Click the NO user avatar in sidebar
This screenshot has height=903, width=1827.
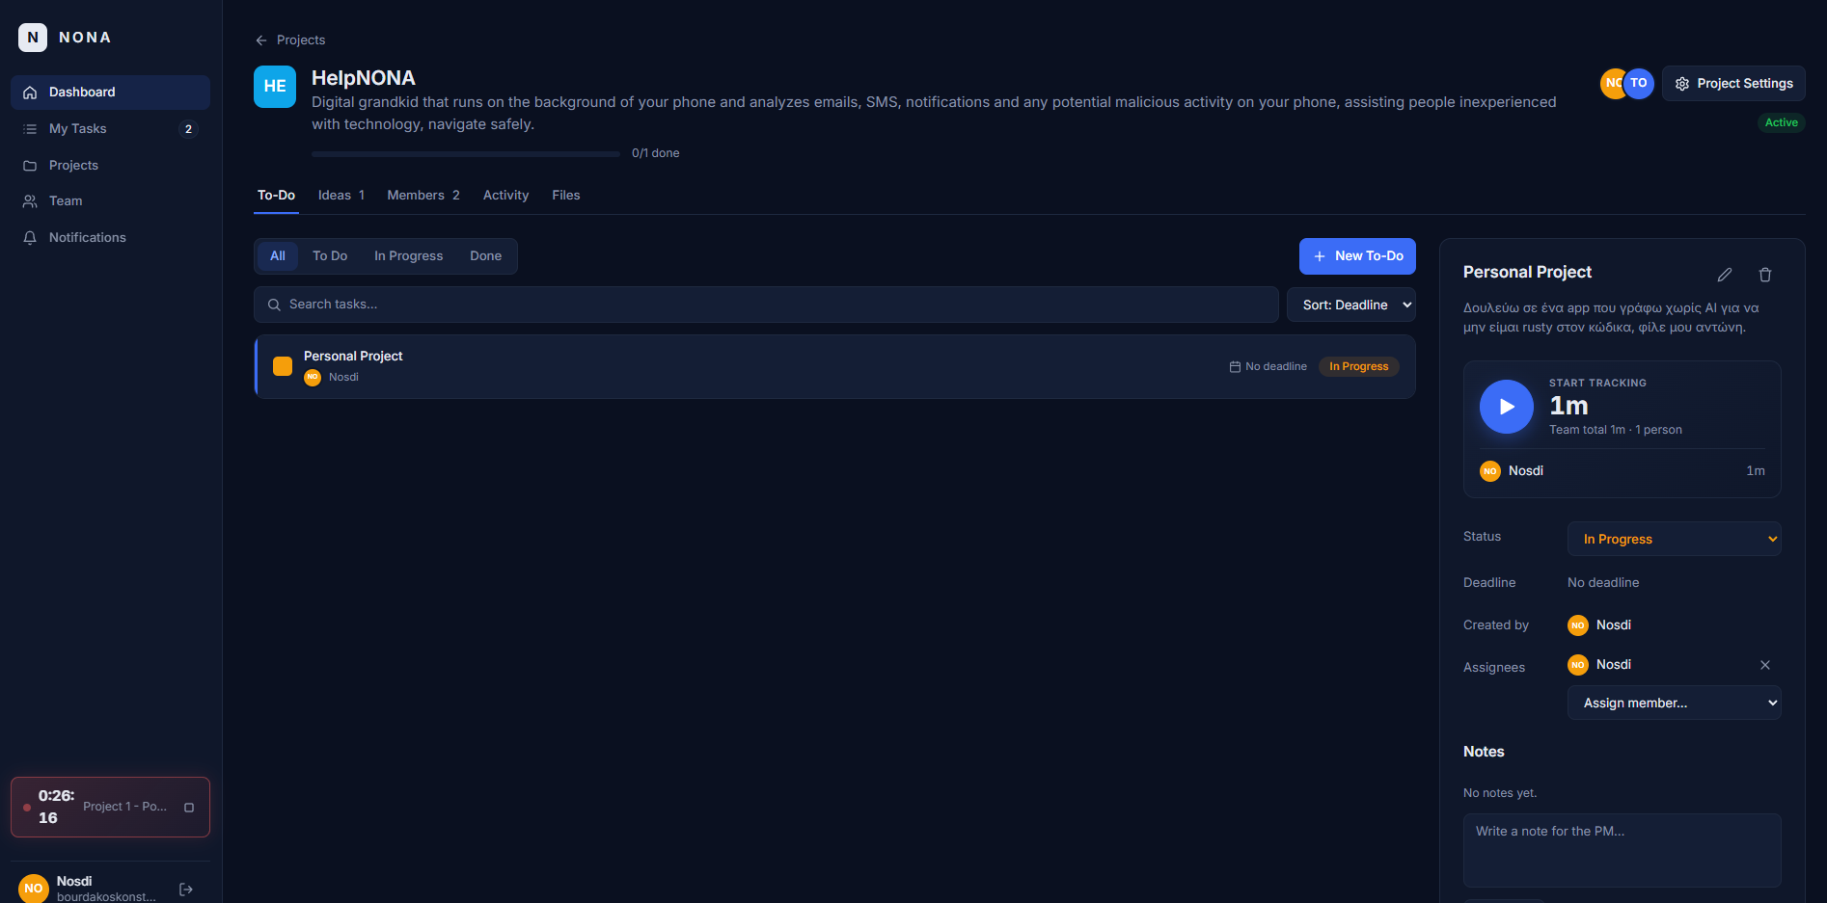[34, 889]
